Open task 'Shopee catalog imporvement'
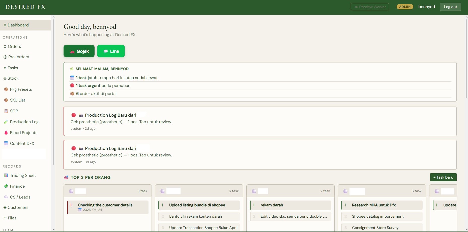 click(382, 216)
